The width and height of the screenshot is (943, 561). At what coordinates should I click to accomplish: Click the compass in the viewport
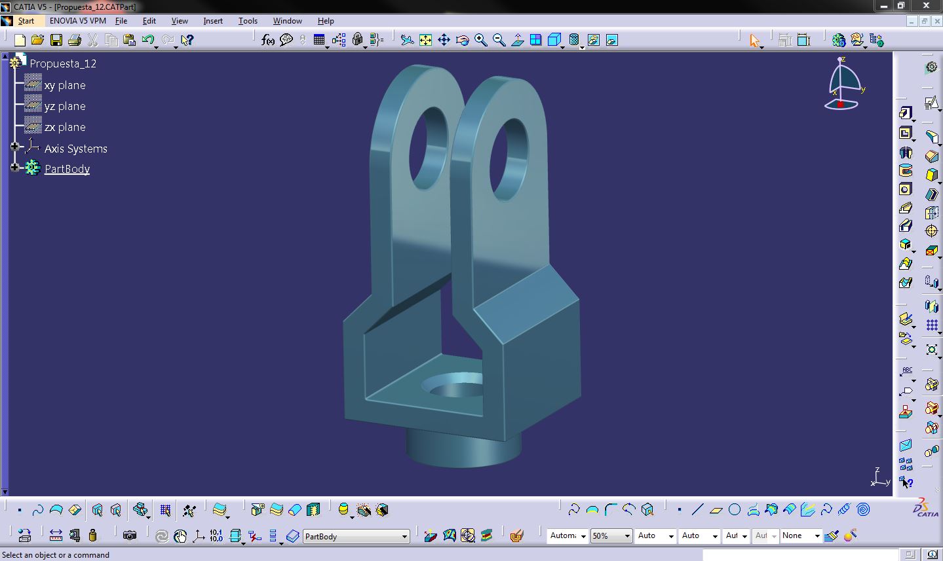844,84
